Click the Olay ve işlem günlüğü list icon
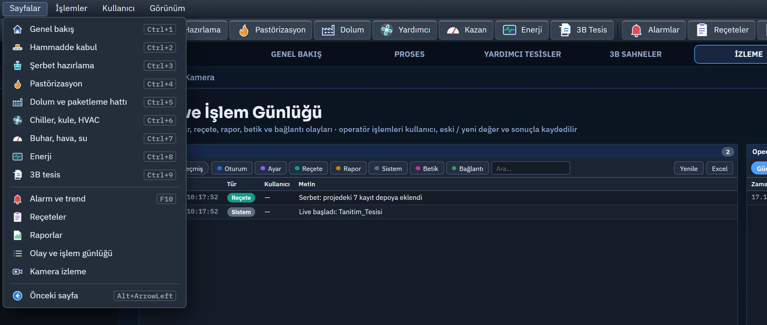 pyautogui.click(x=18, y=253)
